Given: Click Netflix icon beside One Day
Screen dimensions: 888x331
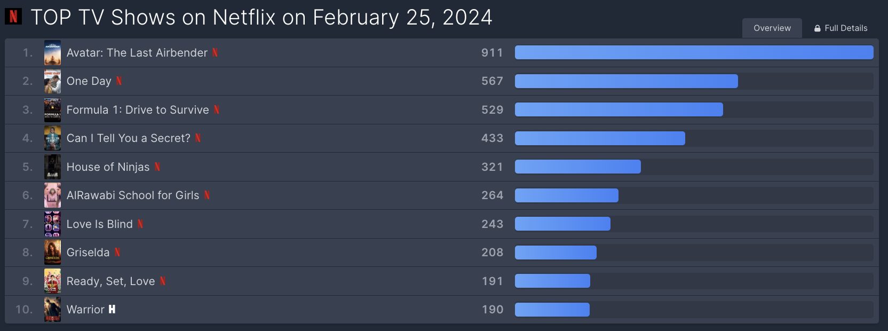Looking at the screenshot, I should click(x=119, y=81).
